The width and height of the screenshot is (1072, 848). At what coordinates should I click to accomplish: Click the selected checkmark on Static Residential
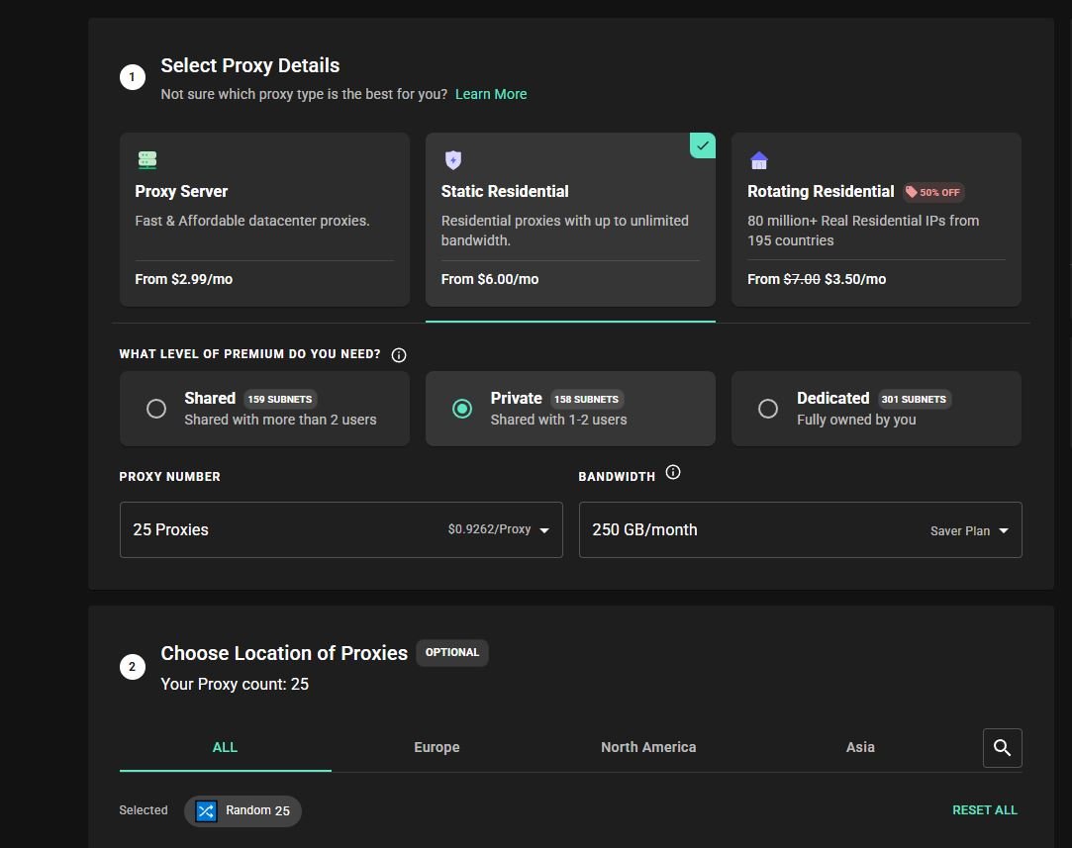click(702, 145)
